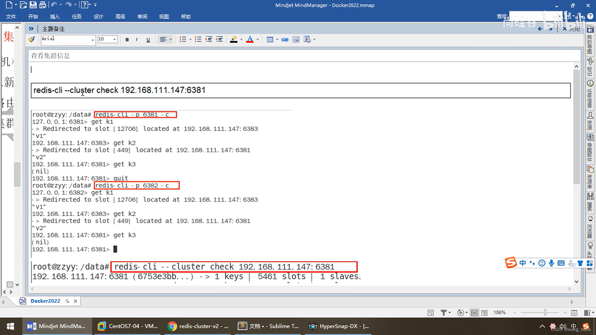The height and width of the screenshot is (335, 596).
Task: Toggle bold formatting
Action: click(127, 39)
